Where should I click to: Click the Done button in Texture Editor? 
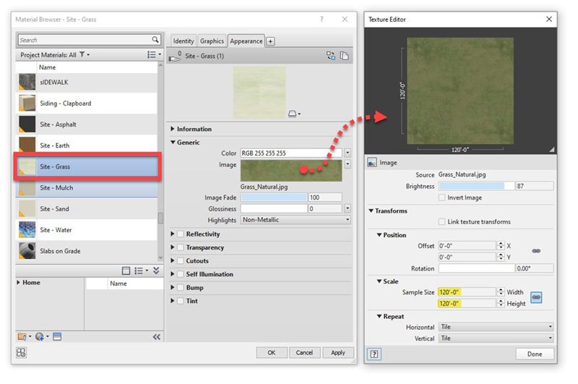535,354
